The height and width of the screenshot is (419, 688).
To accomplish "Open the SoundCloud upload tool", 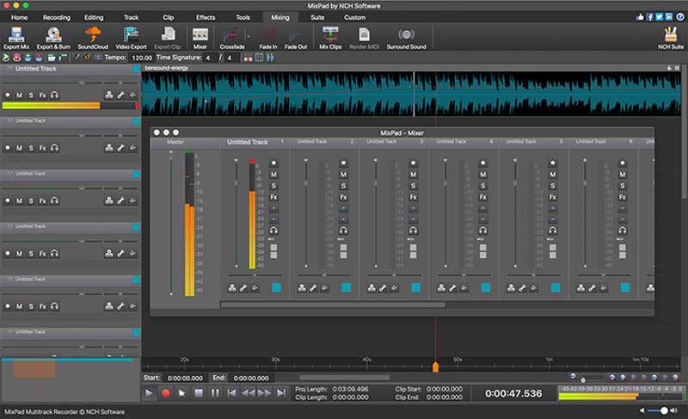I will (93, 35).
